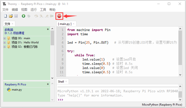Click the Shell scrollbar up arrow
The width and height of the screenshot is (186, 108).
click(180, 87)
